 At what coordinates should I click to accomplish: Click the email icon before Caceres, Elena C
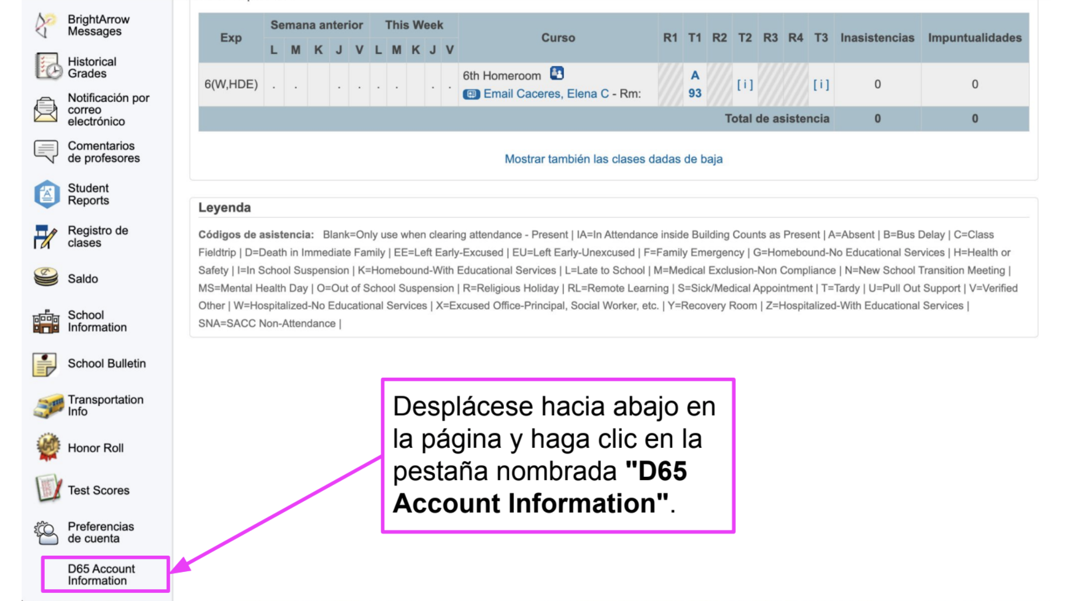pos(471,94)
